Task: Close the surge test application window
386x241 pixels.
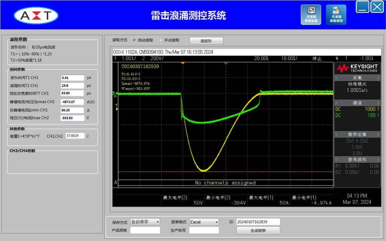Action: point(377,7)
